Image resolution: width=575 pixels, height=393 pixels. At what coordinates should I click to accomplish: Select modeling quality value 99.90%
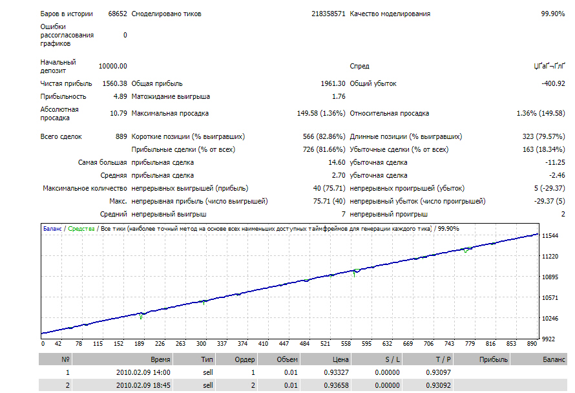click(552, 14)
